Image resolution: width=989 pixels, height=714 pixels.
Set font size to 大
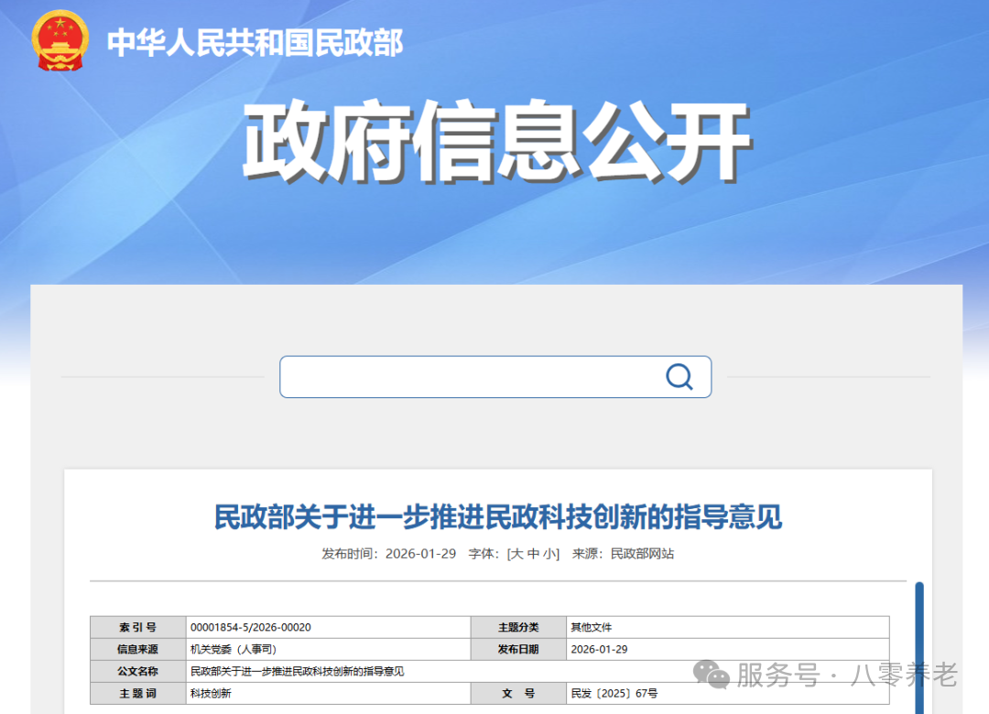pos(516,554)
